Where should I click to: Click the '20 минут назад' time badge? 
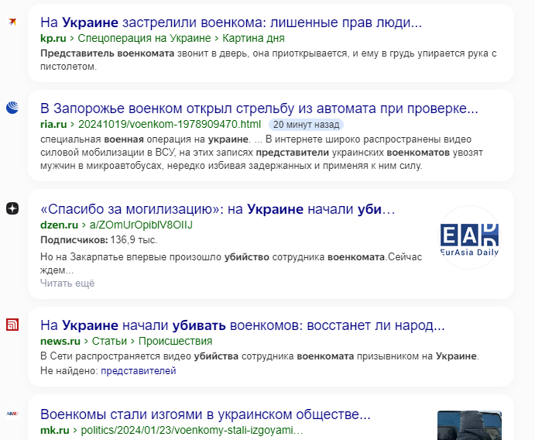pos(306,125)
